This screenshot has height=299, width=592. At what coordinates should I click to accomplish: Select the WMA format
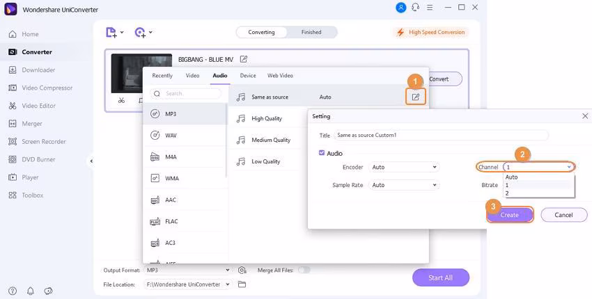185,178
